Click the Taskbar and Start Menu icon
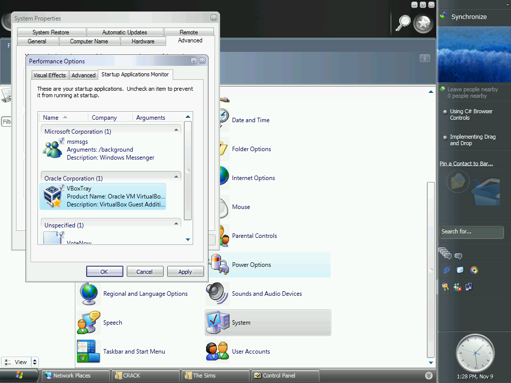Viewport: 511px width, 383px height. pyautogui.click(x=89, y=352)
